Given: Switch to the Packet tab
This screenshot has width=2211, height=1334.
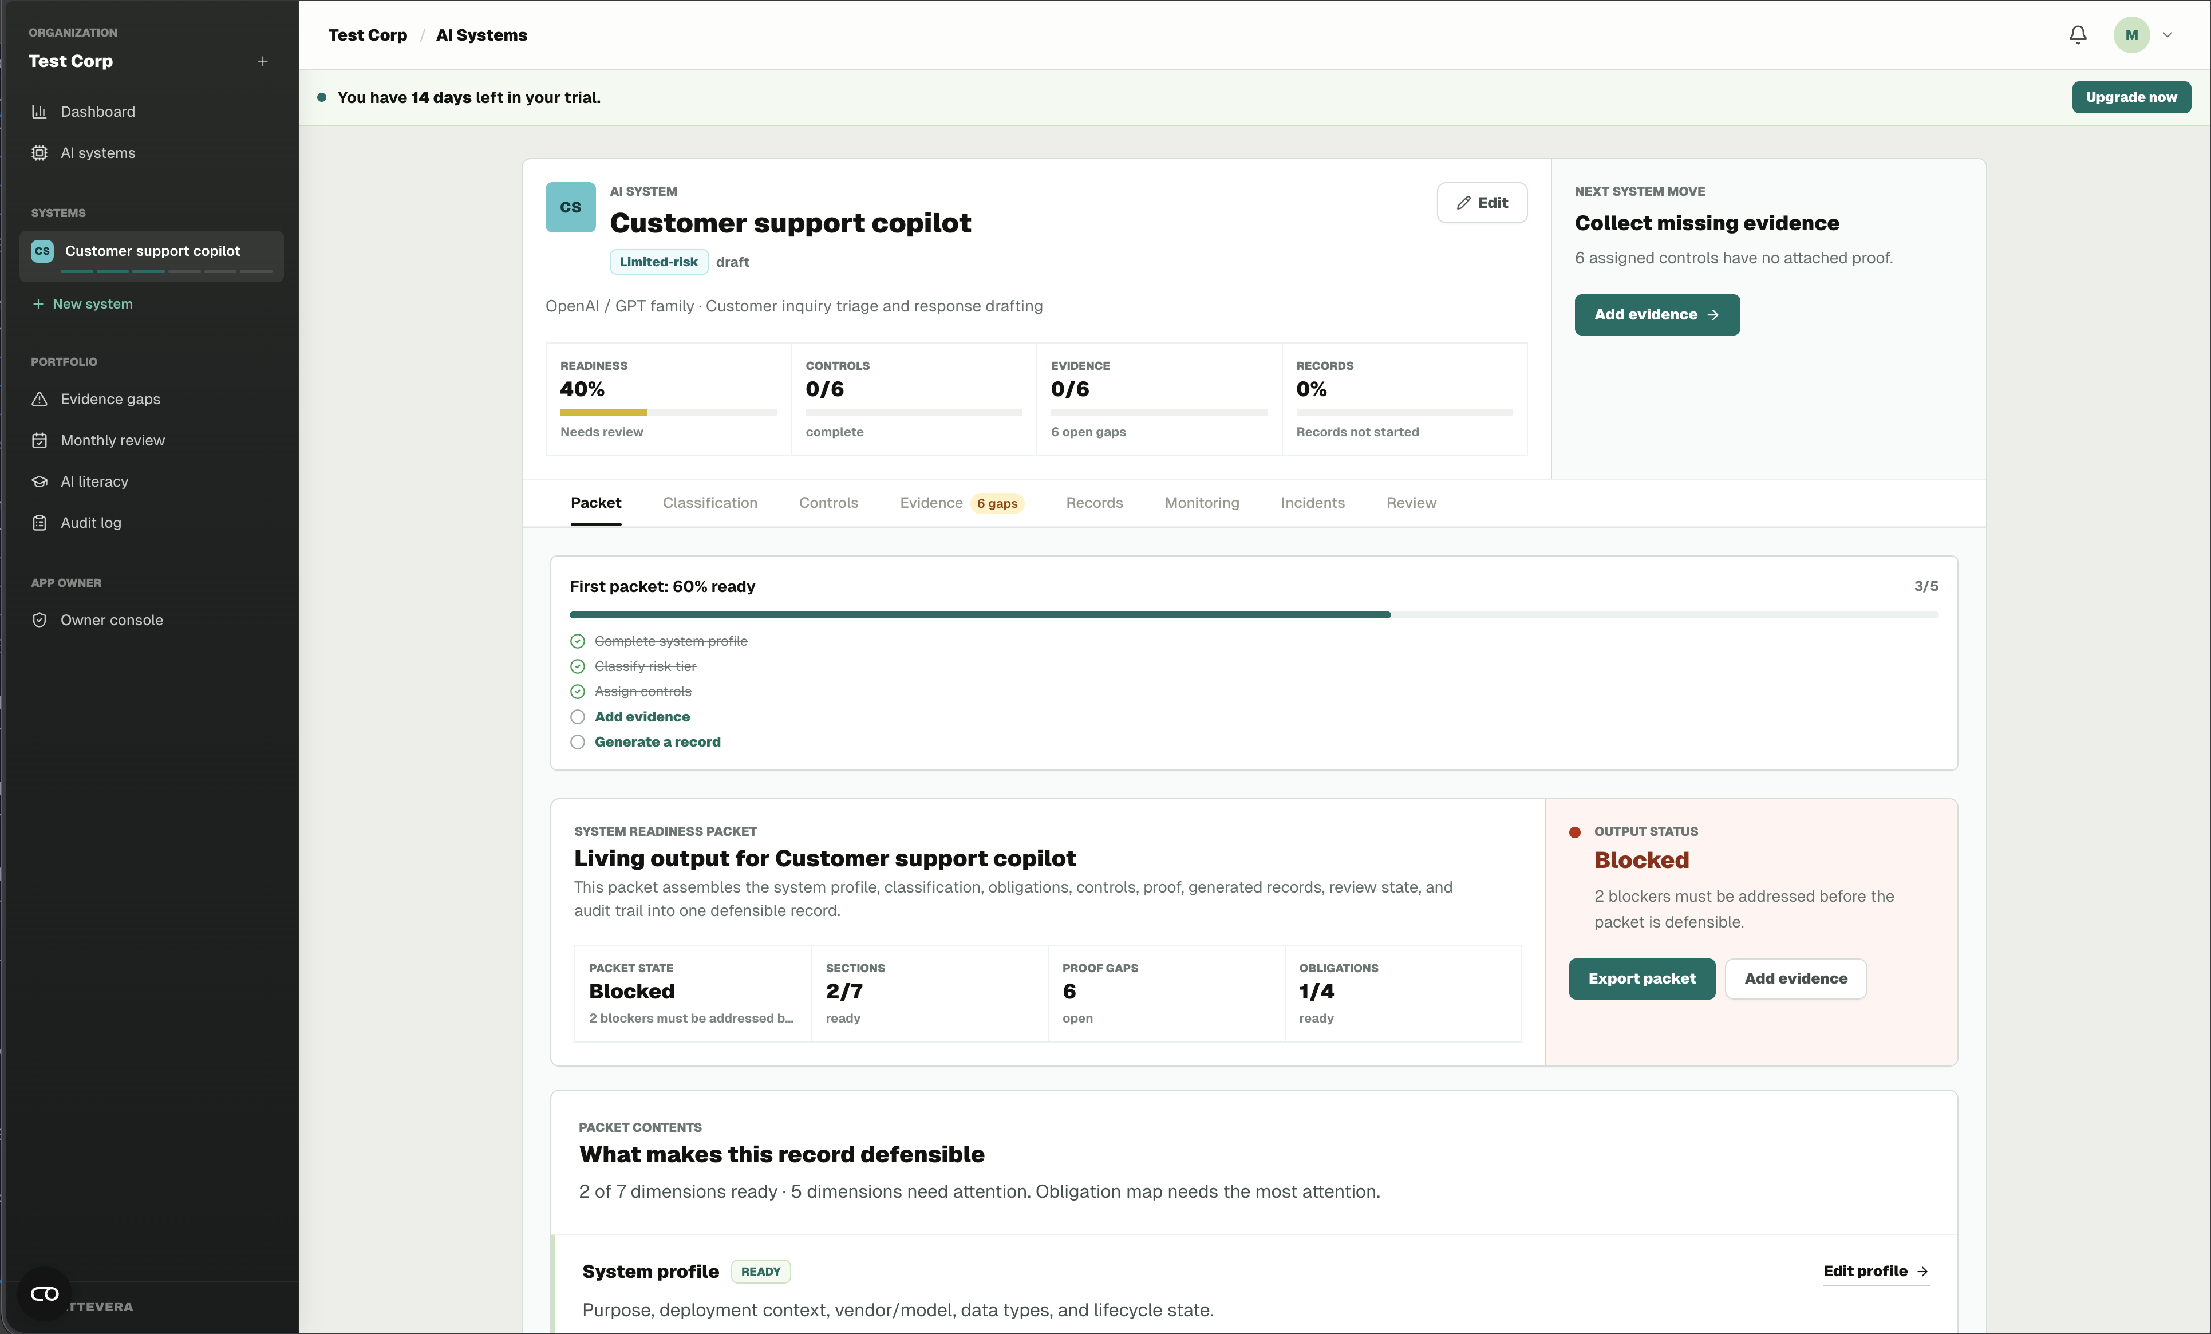Looking at the screenshot, I should [x=596, y=503].
